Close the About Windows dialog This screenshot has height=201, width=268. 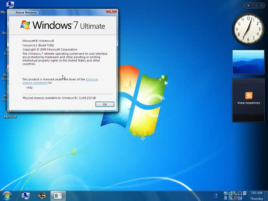[111, 11]
